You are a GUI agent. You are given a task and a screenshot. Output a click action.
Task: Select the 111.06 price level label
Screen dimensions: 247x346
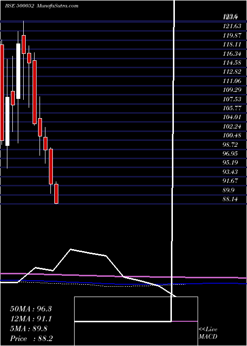232,81
